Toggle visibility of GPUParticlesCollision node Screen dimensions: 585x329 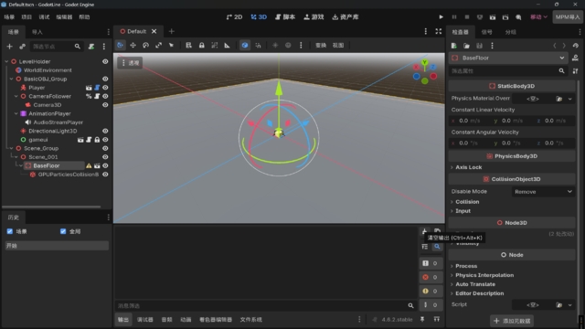(x=105, y=175)
